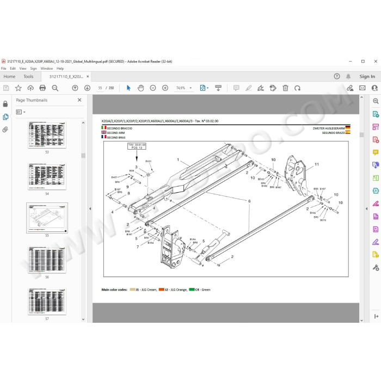
Task: Click the thumbnails panel scroll up arrow
Action: click(83, 123)
